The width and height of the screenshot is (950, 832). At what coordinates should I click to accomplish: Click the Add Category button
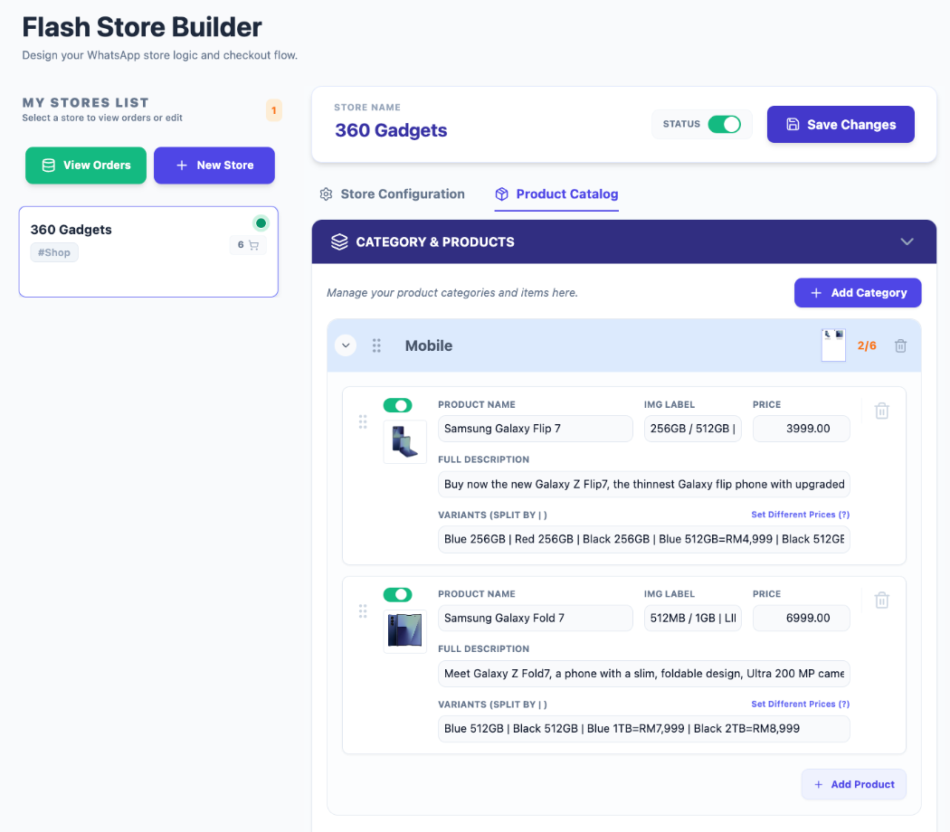pos(857,292)
